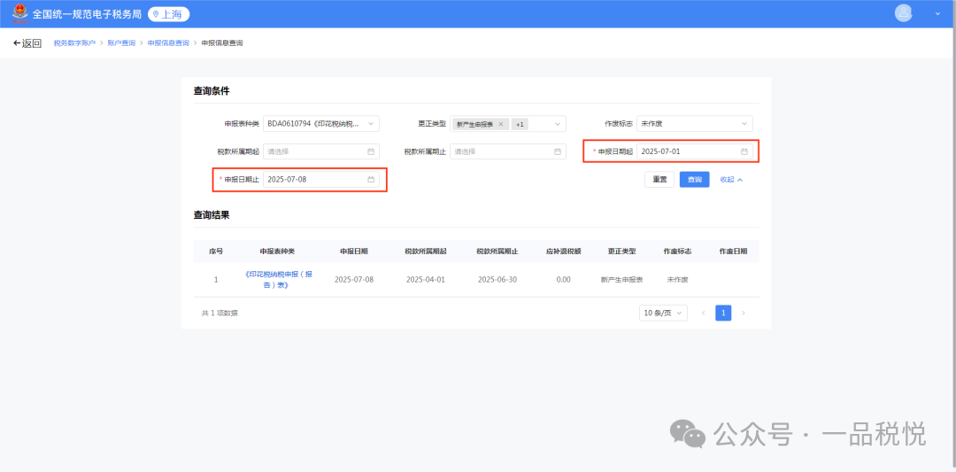Switch location via the 上海 region selector
Image resolution: width=956 pixels, height=472 pixels.
point(168,14)
